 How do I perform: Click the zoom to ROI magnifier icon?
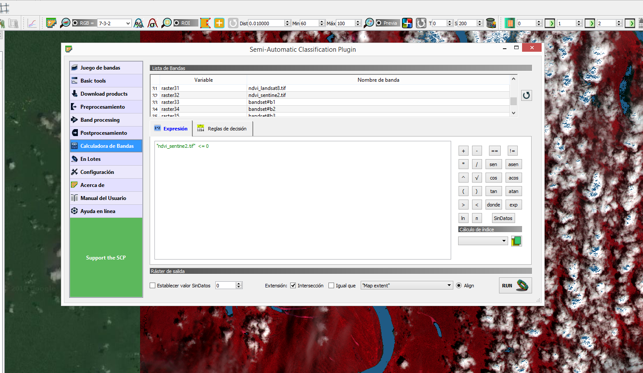[167, 23]
